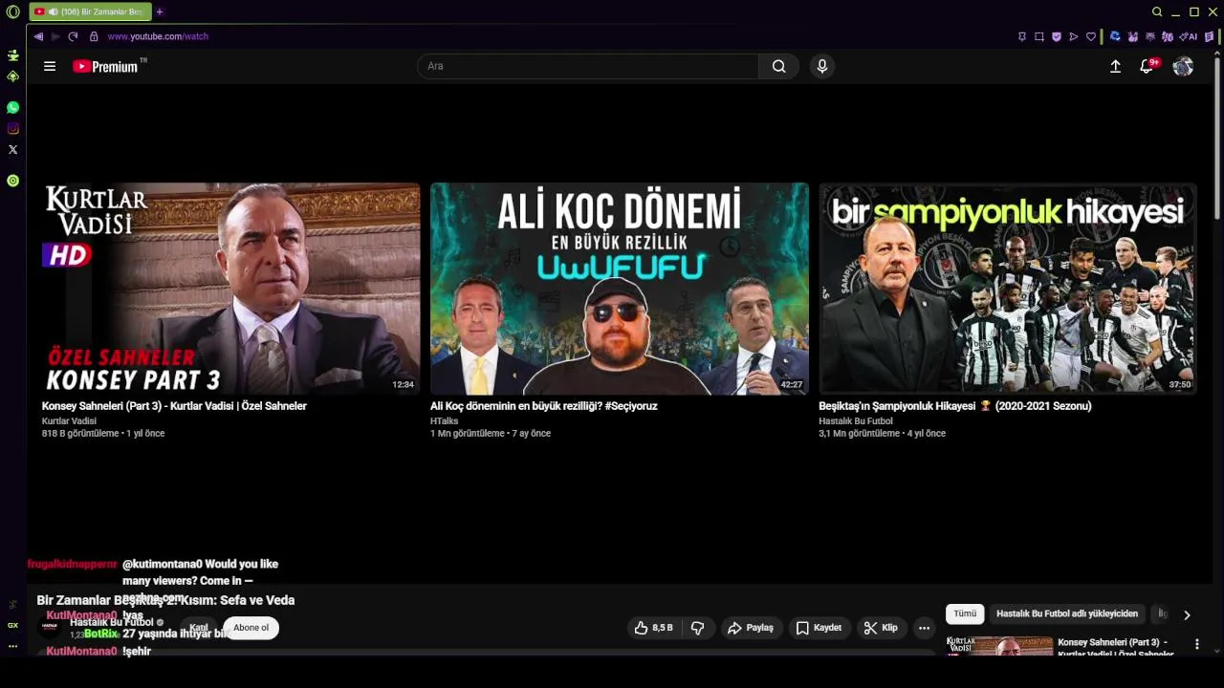Open the upload/create video icon
The image size is (1224, 688).
tap(1115, 66)
